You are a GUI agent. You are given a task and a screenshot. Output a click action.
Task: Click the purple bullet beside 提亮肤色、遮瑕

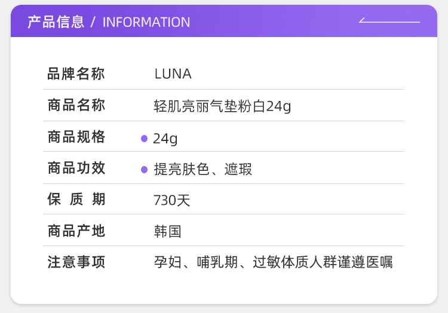144,170
